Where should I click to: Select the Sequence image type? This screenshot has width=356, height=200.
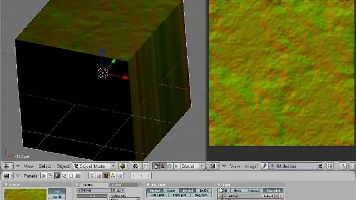pyautogui.click(x=254, y=191)
